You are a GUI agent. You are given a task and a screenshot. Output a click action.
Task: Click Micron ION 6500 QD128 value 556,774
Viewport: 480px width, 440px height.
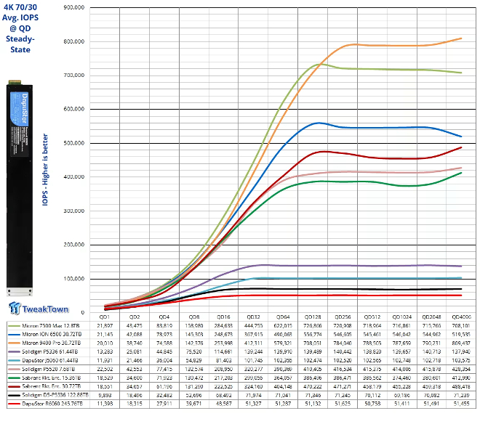click(x=313, y=335)
